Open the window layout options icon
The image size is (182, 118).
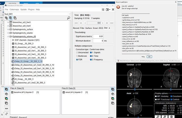pyautogui.click(x=108, y=10)
